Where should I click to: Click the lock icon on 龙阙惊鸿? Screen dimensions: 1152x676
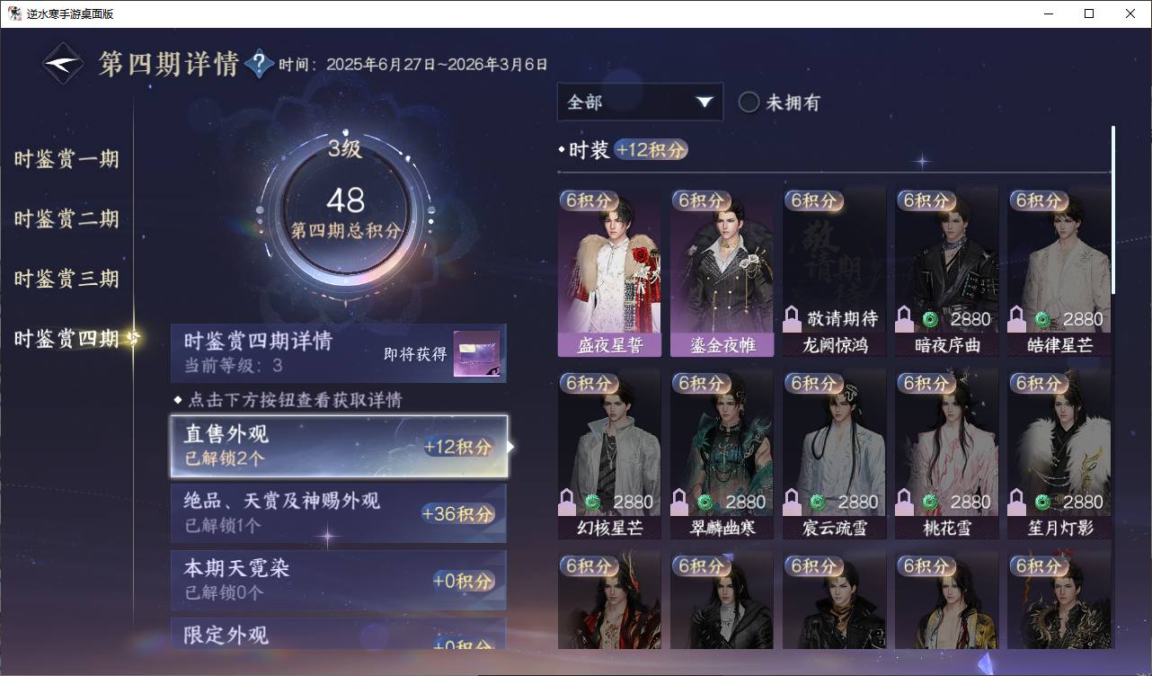[x=792, y=318]
